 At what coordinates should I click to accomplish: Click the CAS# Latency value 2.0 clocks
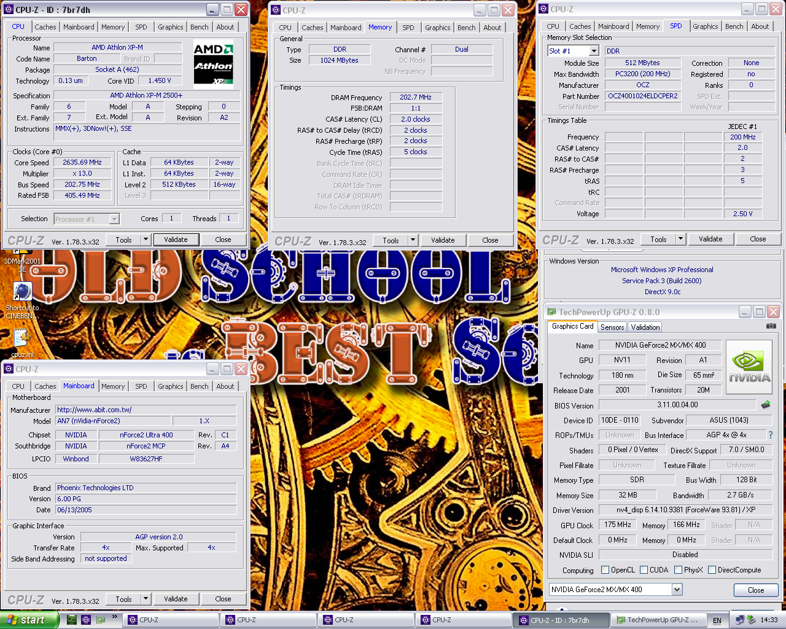415,119
